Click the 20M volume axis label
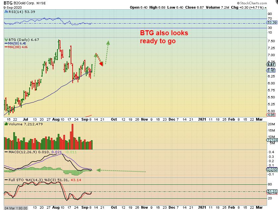Image resolution: width=278 pixels, height=210 pixels. click(x=271, y=124)
